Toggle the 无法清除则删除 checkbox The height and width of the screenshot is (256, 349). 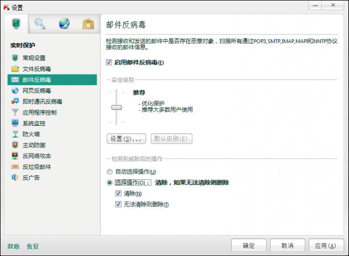(x=118, y=204)
